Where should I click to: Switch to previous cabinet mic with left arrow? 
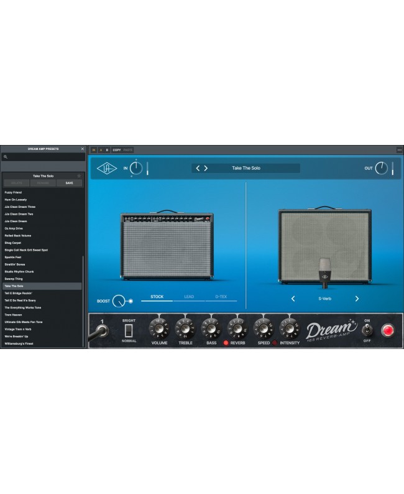coord(293,299)
